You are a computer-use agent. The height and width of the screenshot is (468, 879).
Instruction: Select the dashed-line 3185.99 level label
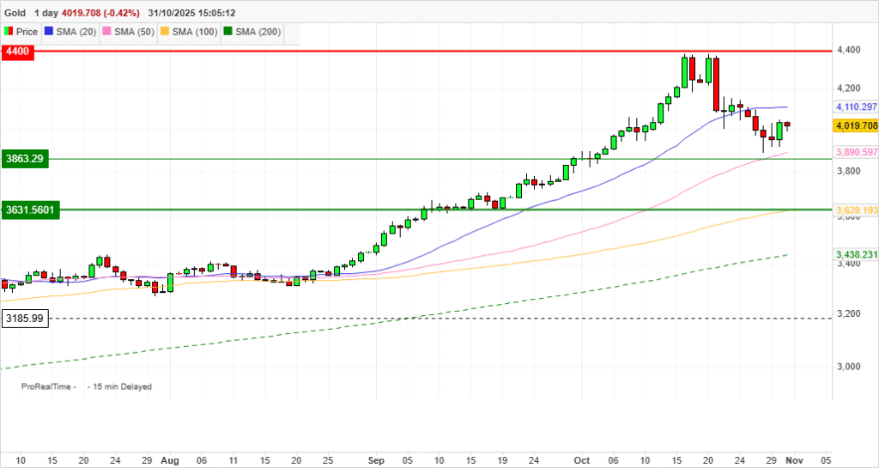click(x=24, y=319)
